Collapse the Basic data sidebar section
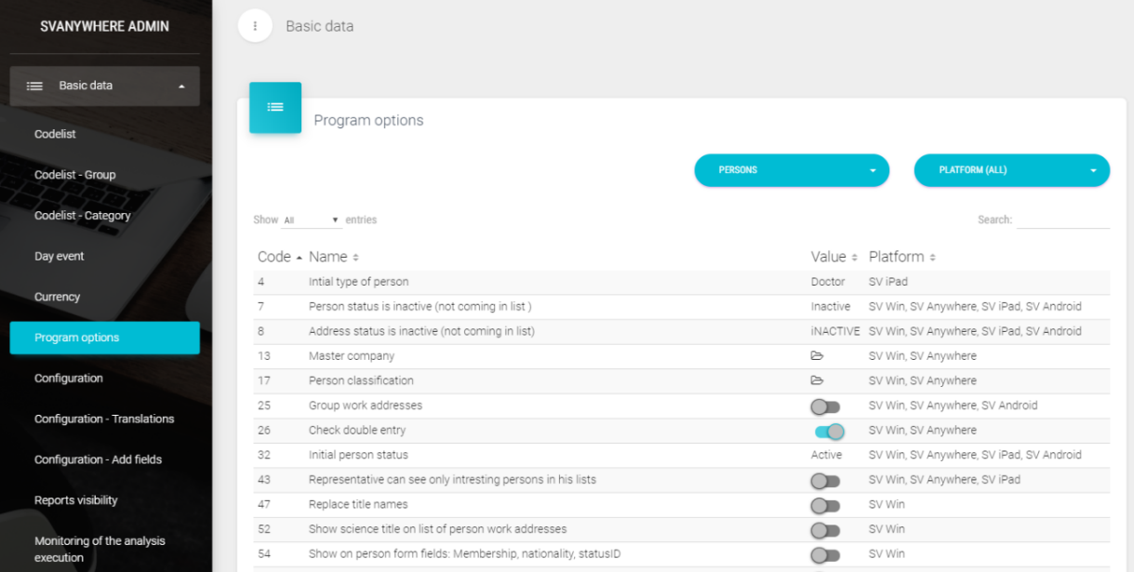Screen dimensions: 1134x572 [181, 86]
